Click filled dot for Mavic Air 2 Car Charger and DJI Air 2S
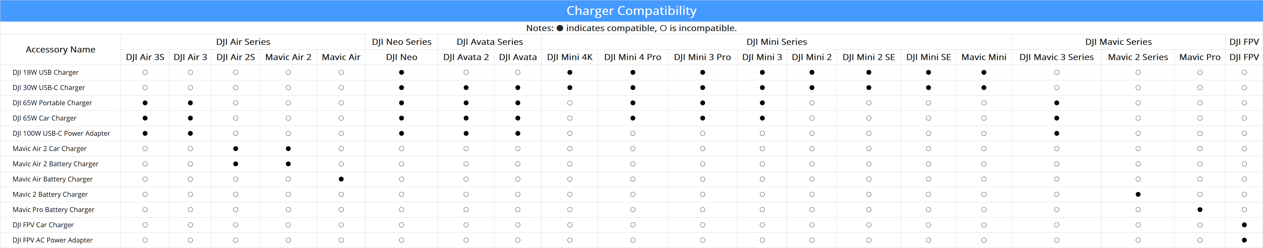 236,149
